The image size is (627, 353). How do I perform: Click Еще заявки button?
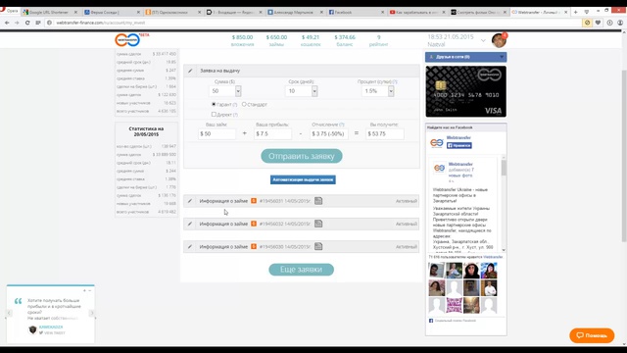coord(301,270)
